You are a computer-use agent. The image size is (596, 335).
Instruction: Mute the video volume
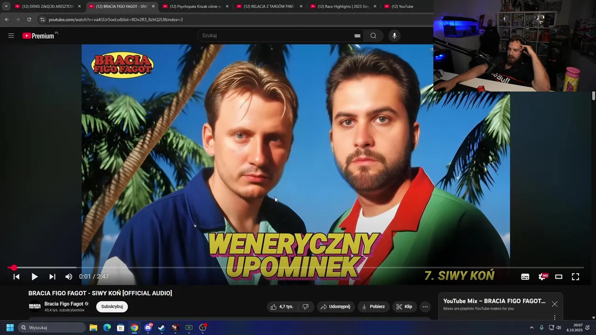69,276
